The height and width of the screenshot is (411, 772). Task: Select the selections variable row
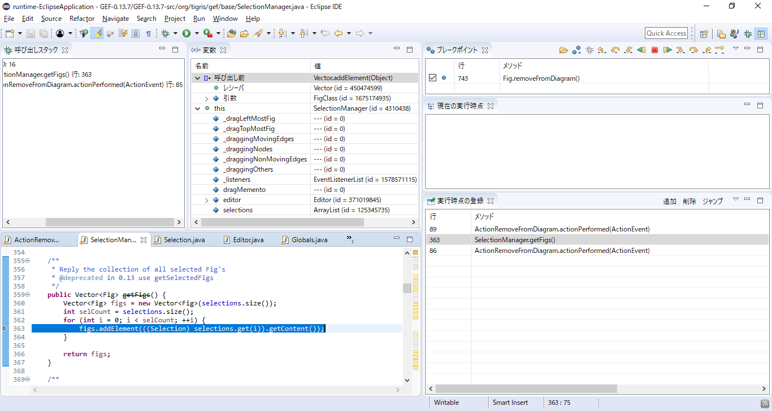click(305, 210)
